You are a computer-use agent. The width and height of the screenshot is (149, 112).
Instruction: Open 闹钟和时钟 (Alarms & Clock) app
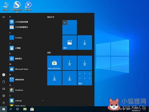point(27,79)
